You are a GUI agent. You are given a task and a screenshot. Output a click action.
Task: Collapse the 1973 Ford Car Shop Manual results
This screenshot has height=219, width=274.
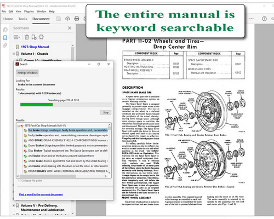19,126
